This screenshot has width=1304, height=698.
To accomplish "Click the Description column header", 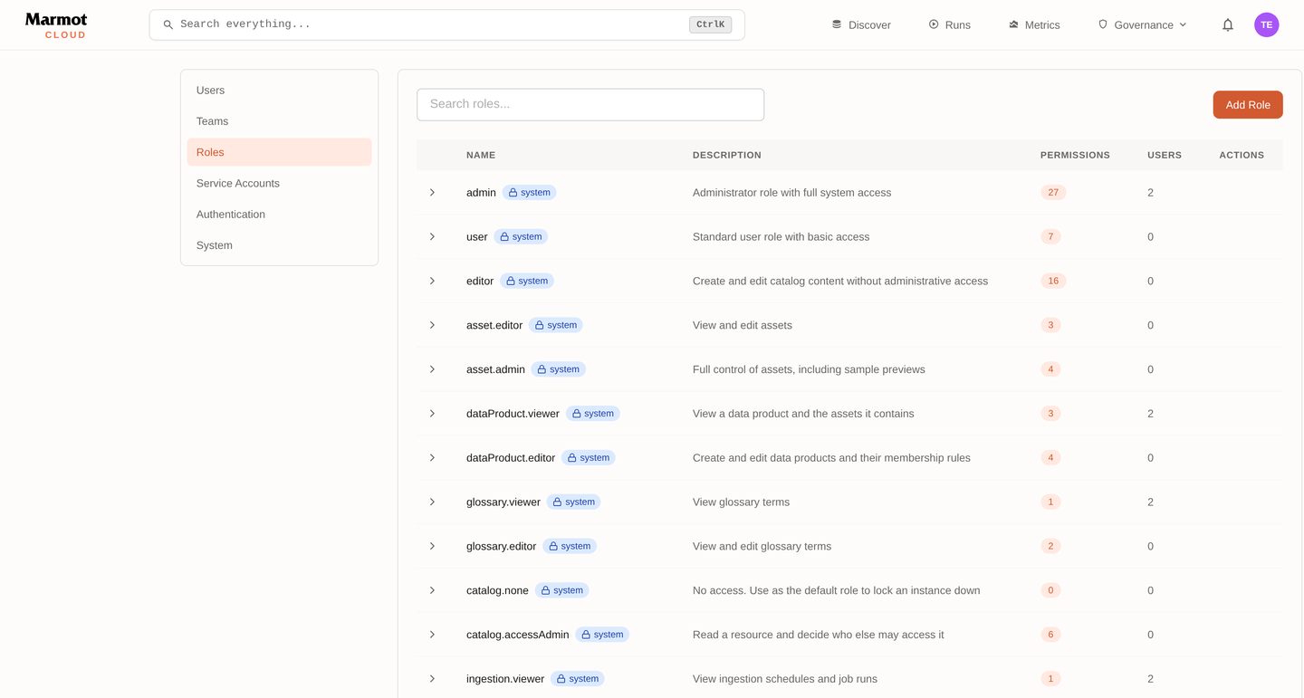I will coord(727,155).
